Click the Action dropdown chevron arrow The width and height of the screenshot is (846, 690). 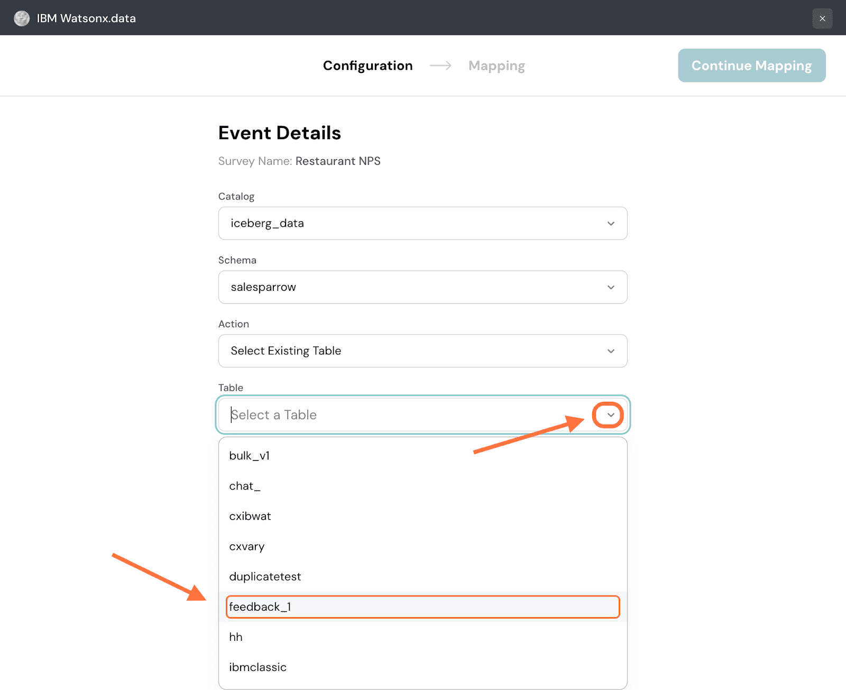(x=611, y=352)
